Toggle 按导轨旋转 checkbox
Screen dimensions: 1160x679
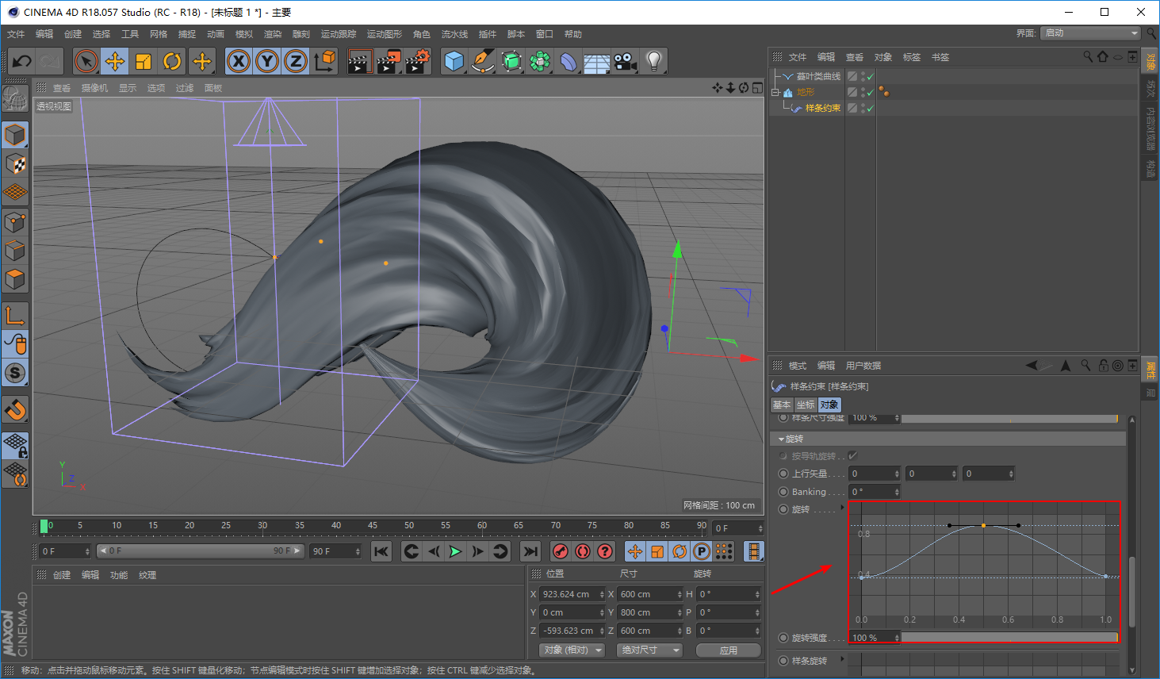(852, 456)
